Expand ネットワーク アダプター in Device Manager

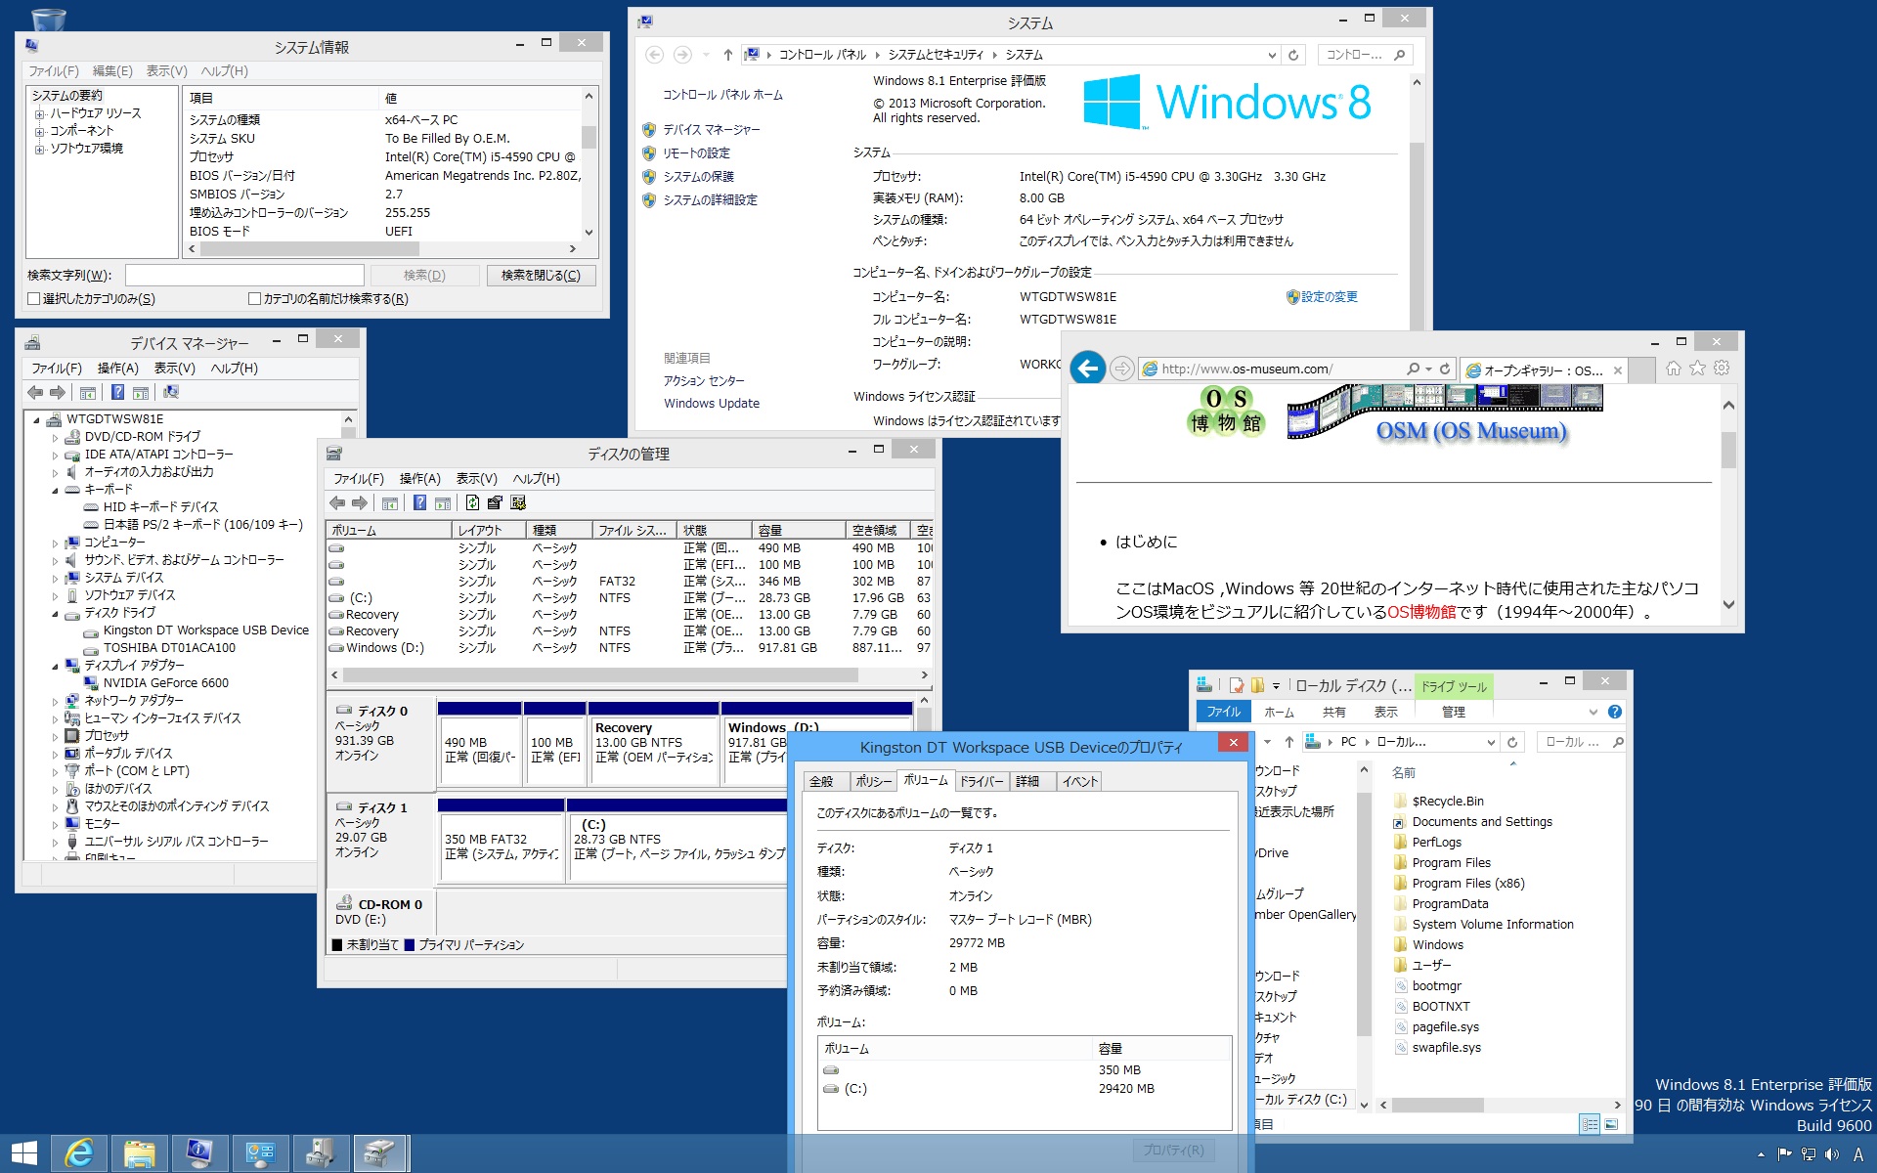click(55, 701)
